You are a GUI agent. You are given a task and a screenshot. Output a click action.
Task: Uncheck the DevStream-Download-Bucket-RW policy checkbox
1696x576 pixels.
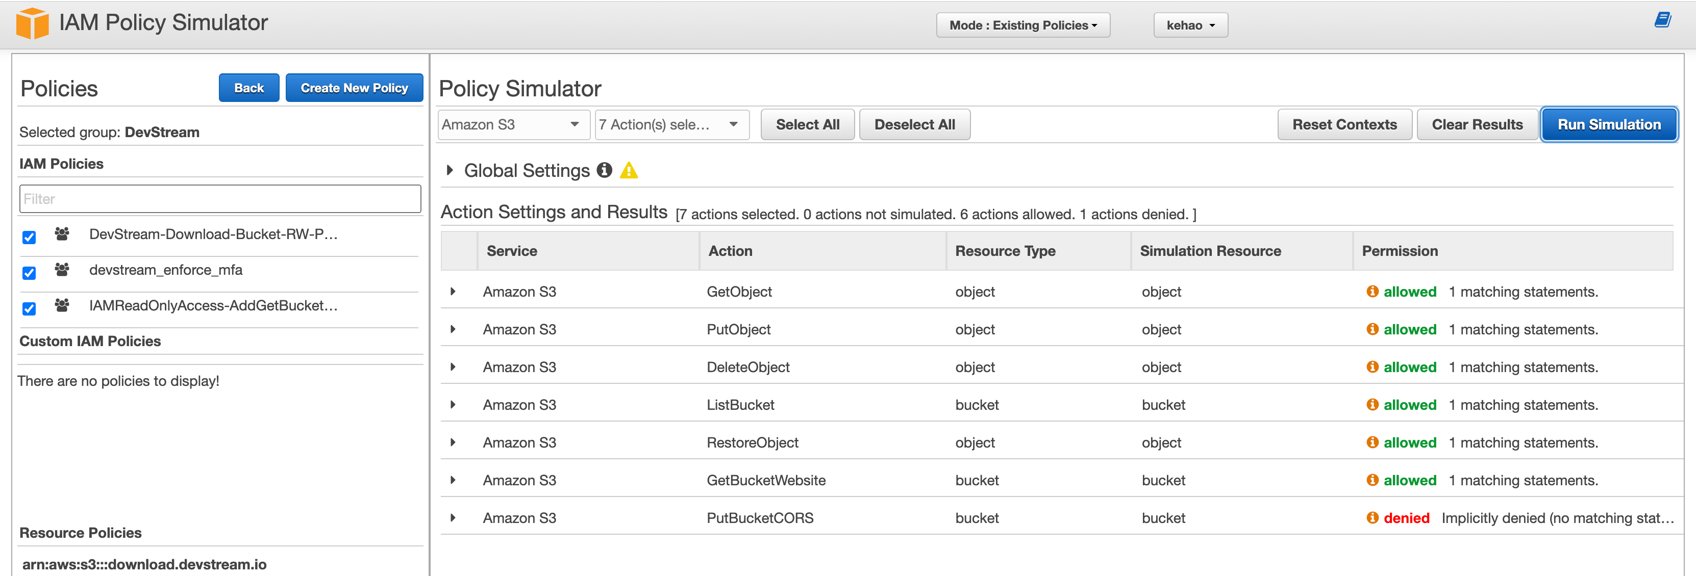(x=29, y=238)
